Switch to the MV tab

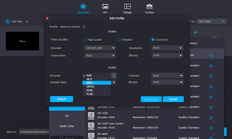point(105,6)
